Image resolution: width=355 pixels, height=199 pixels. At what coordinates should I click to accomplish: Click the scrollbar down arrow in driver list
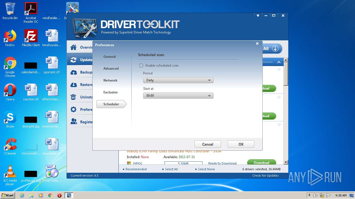click(x=286, y=162)
